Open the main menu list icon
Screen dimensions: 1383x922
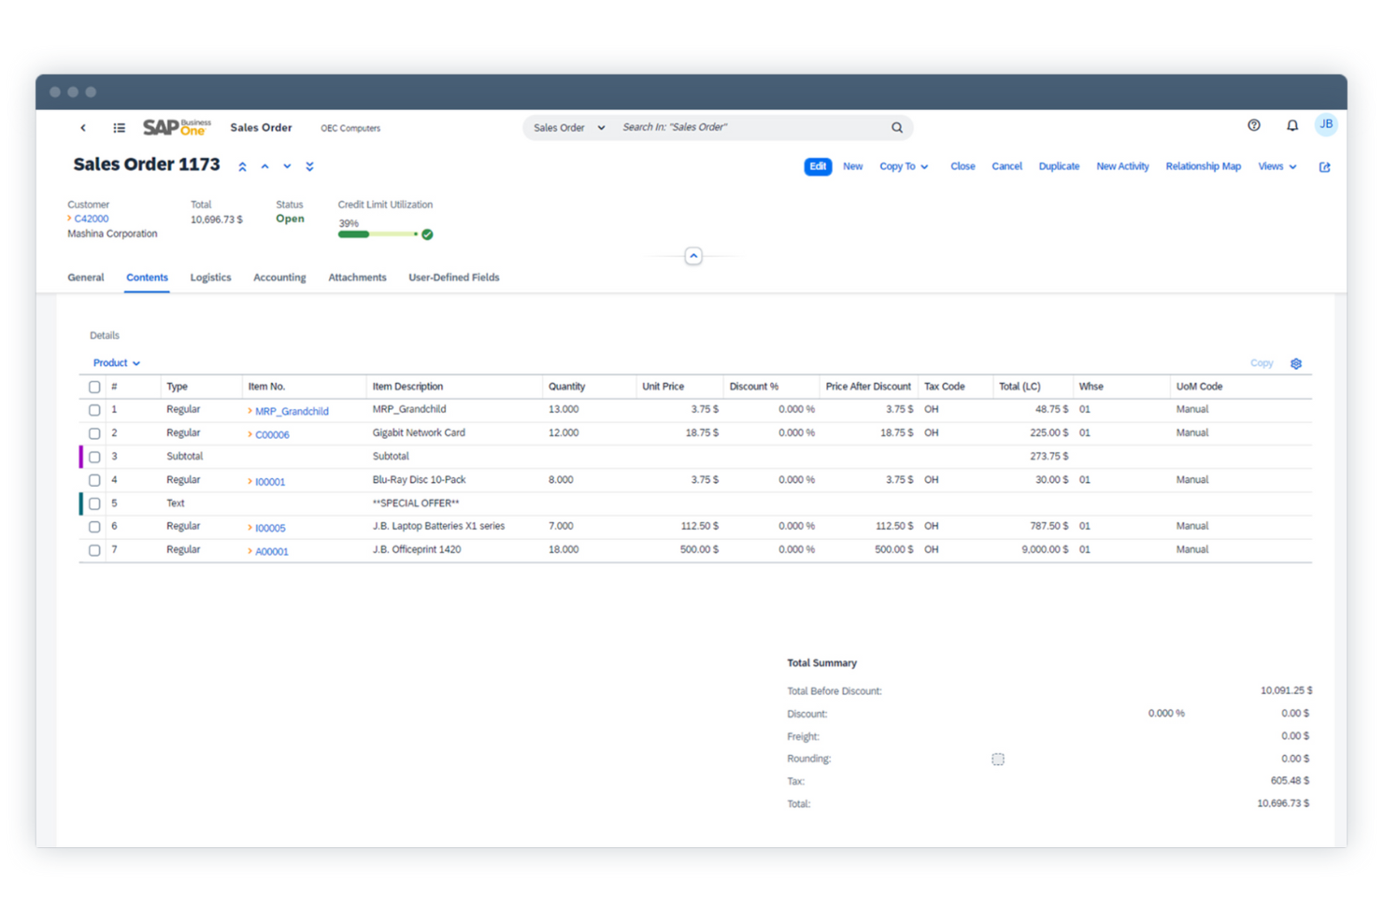[x=120, y=128]
